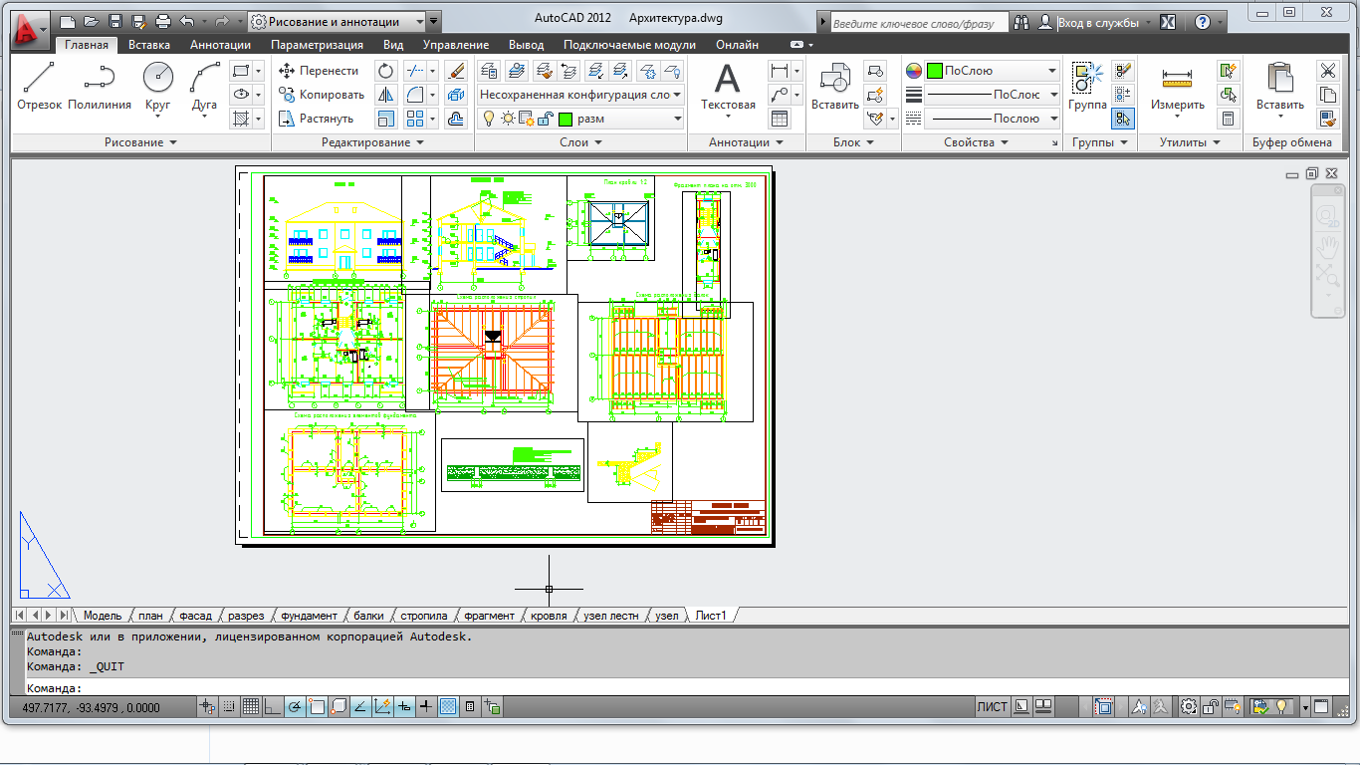1360x765 pixels.
Task: Open the Послою linetype dropdown
Action: pyautogui.click(x=993, y=119)
